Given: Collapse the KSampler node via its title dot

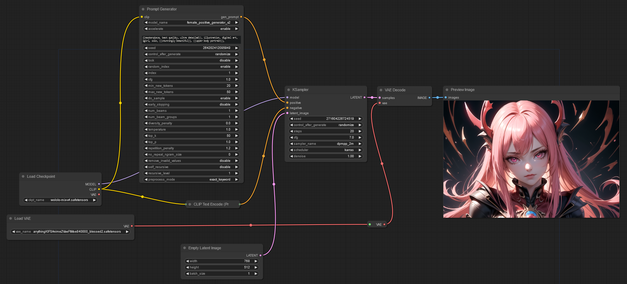Looking at the screenshot, I should [289, 90].
